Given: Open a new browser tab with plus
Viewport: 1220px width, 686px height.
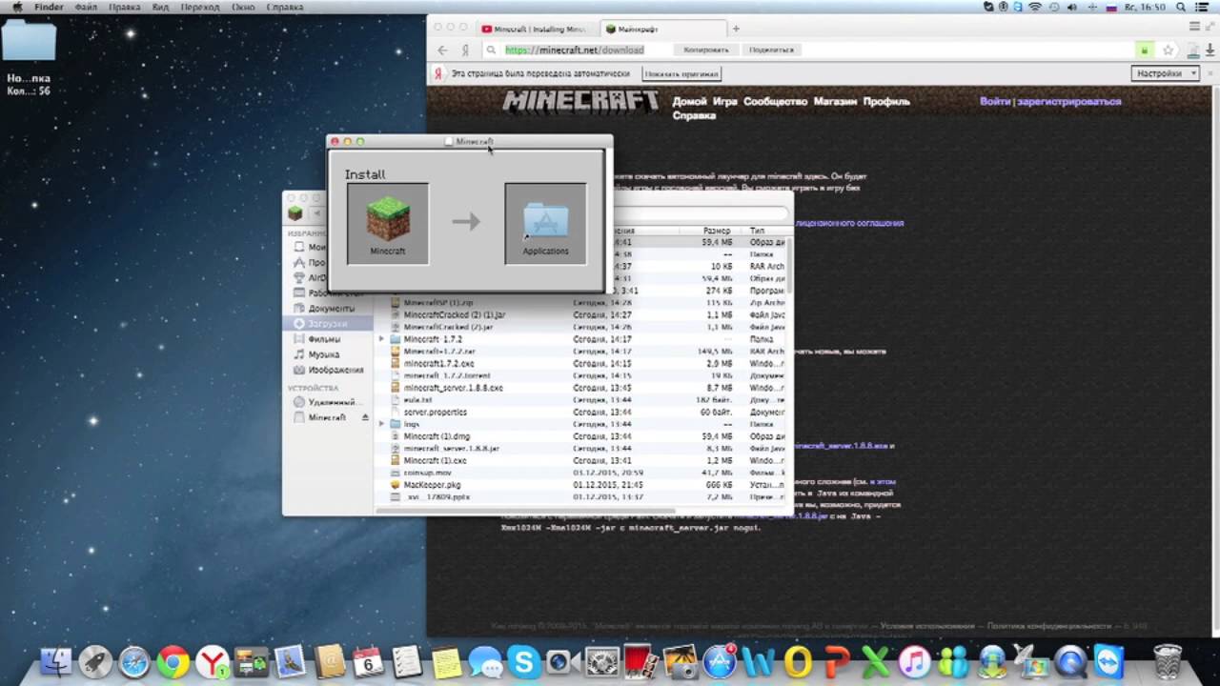Looking at the screenshot, I should click(x=736, y=29).
